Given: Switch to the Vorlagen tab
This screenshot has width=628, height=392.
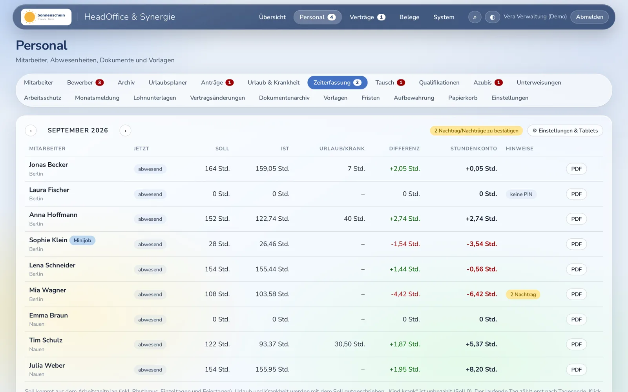Looking at the screenshot, I should [336, 98].
